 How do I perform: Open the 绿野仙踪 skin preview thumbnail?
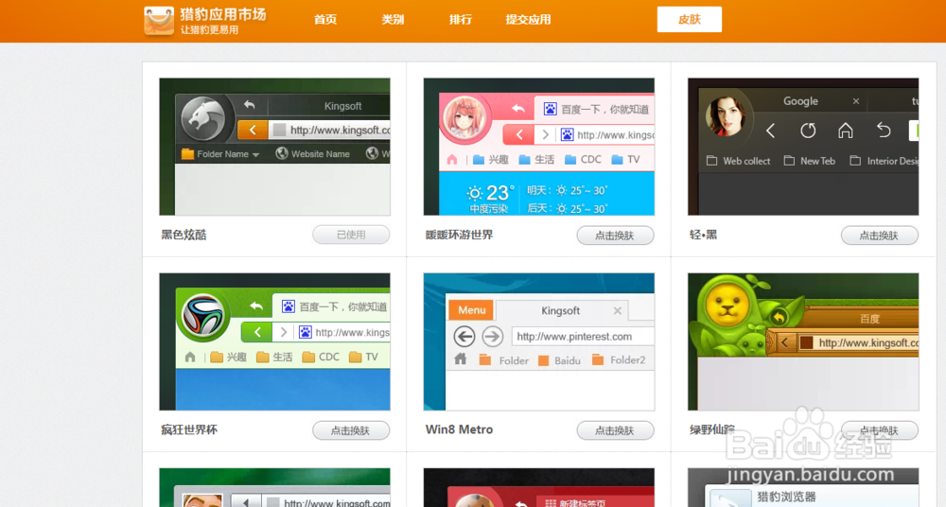[803, 341]
